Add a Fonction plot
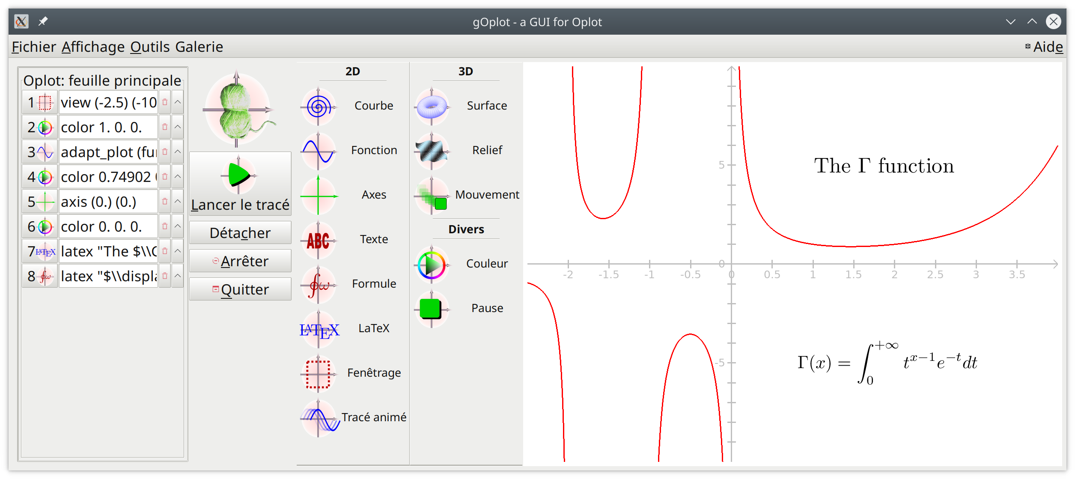 click(x=319, y=151)
